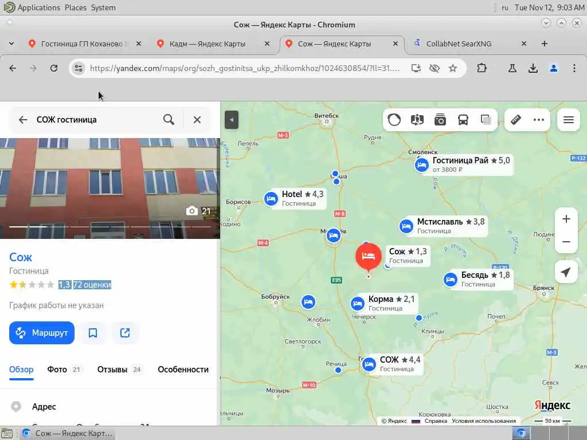Screen dimensions: 587x440
Task: Clear the search with the X icon
Action: [x=197, y=120]
